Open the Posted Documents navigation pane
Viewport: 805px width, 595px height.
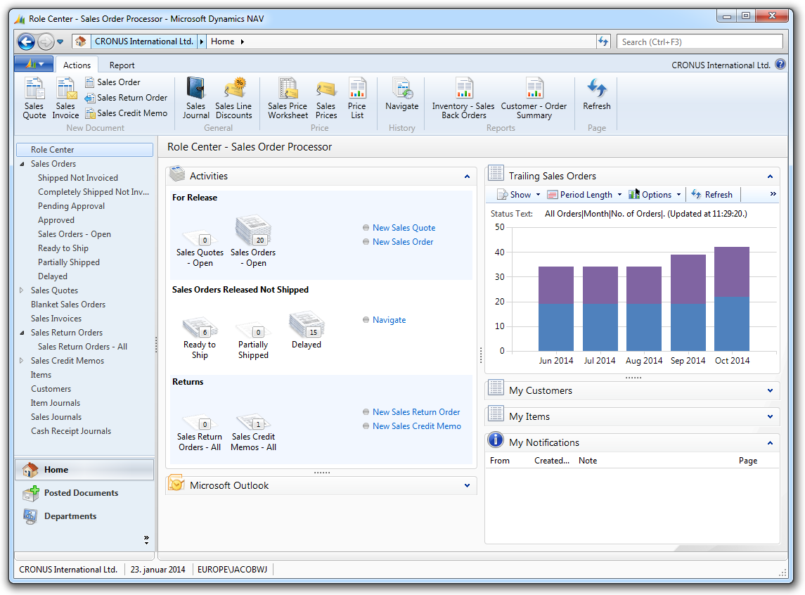(81, 493)
